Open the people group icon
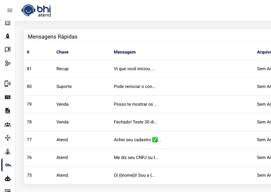The width and height of the screenshot is (271, 192). [x=8, y=125]
